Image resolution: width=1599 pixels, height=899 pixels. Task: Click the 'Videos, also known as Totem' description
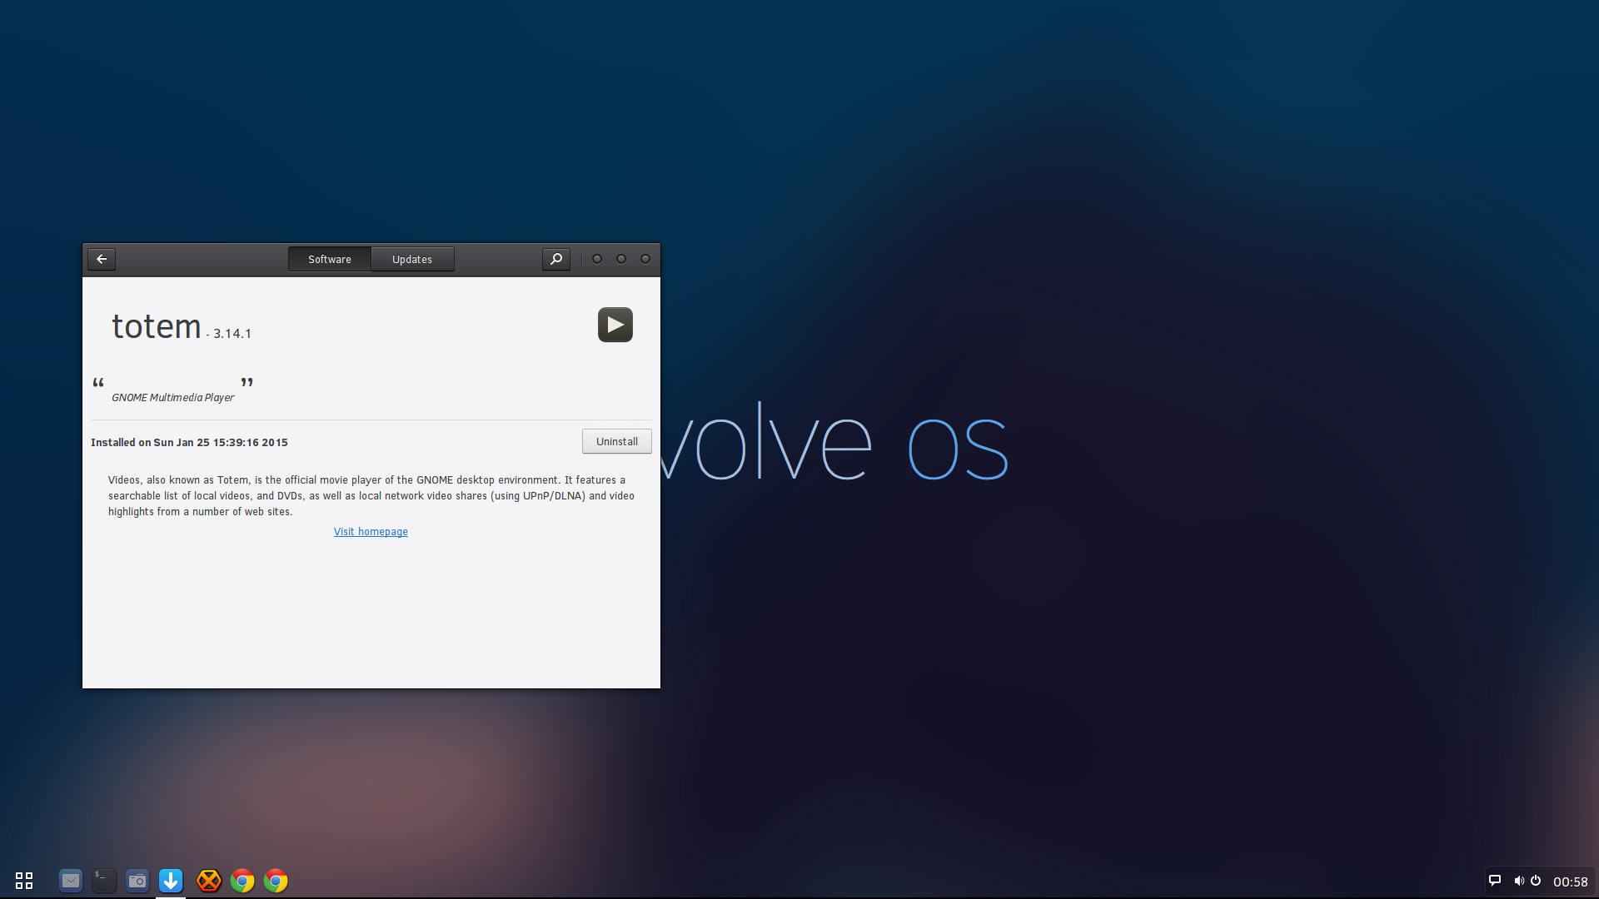(371, 496)
